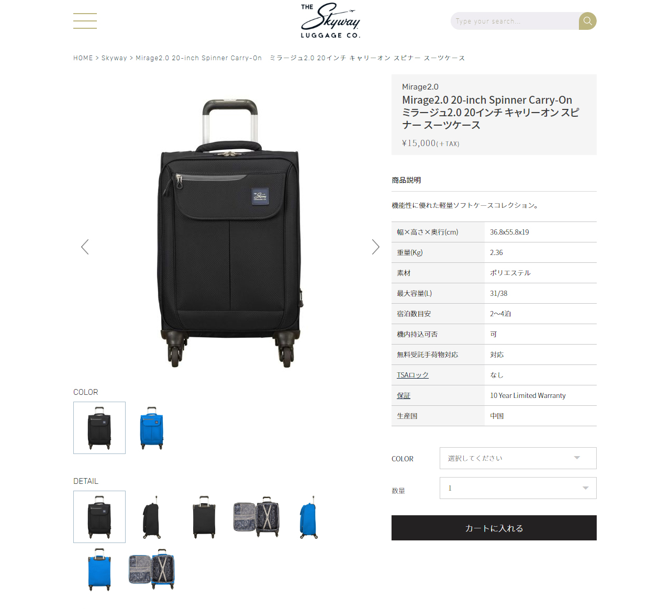View the open black suitcase interior thumbnail
This screenshot has width=670, height=609.
tap(256, 517)
